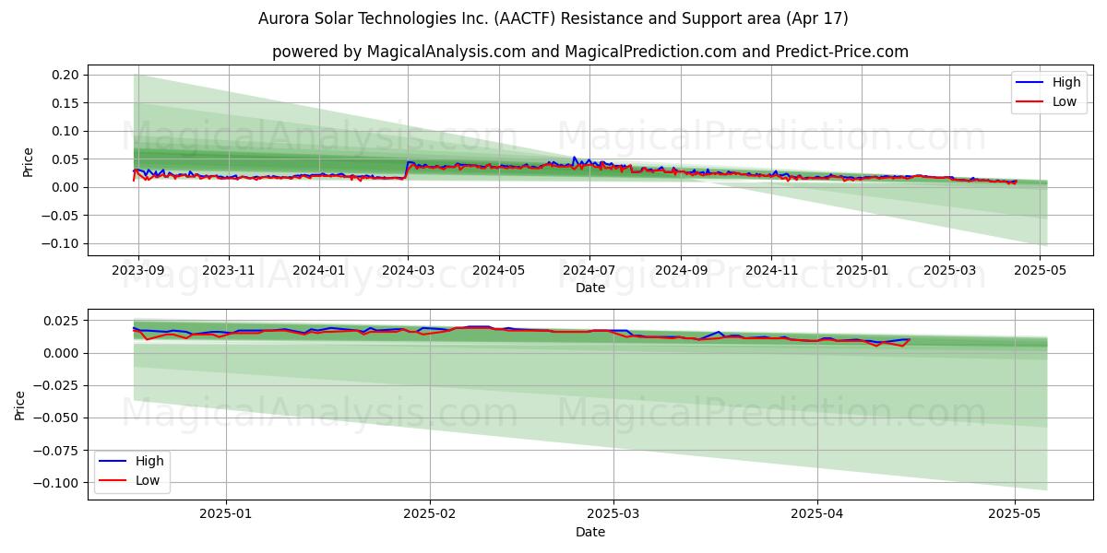Click the 0.025 price tick label
The image size is (1107, 553).
[64, 321]
